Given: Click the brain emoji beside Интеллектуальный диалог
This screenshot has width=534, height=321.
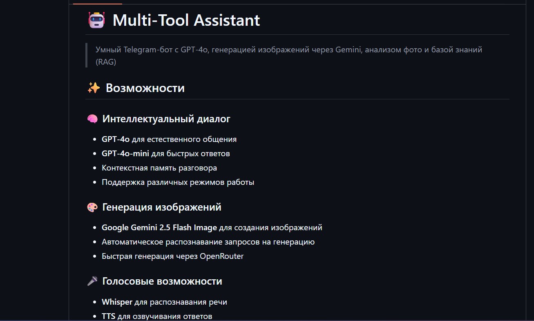Looking at the screenshot, I should point(92,119).
